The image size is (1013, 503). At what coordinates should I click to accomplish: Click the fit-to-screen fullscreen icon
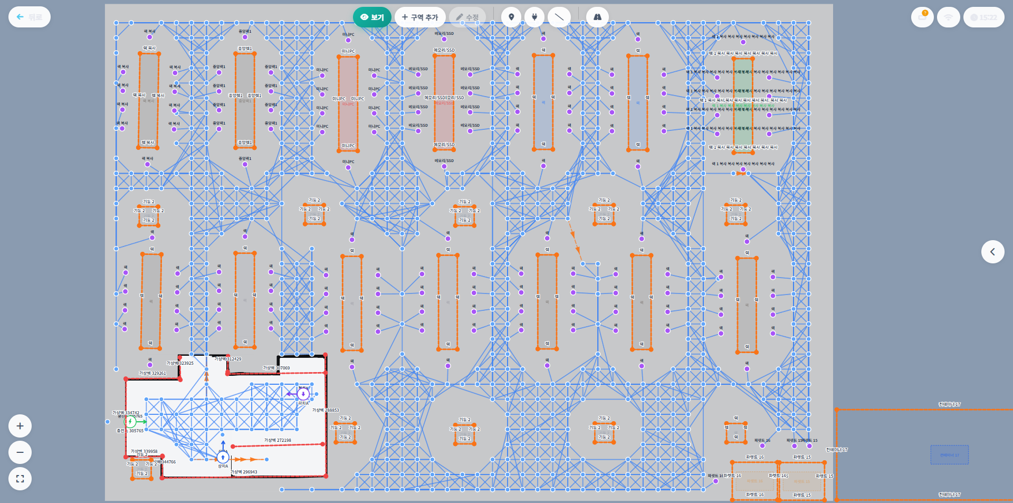[x=20, y=479]
